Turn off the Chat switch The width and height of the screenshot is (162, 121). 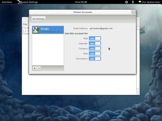point(95,54)
